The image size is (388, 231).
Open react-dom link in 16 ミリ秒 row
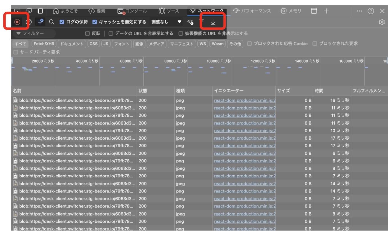click(x=245, y=100)
